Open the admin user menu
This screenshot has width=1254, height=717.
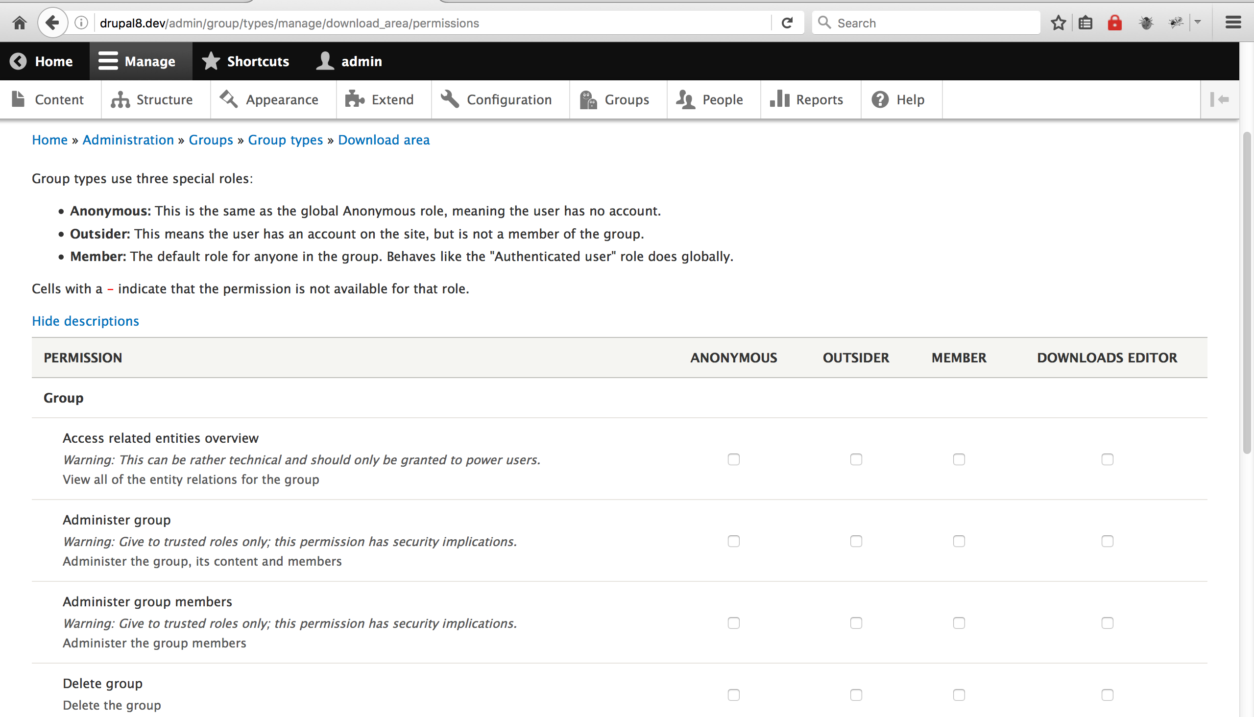349,61
